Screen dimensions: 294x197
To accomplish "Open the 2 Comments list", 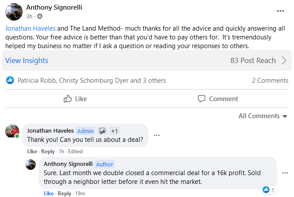I will click(270, 80).
